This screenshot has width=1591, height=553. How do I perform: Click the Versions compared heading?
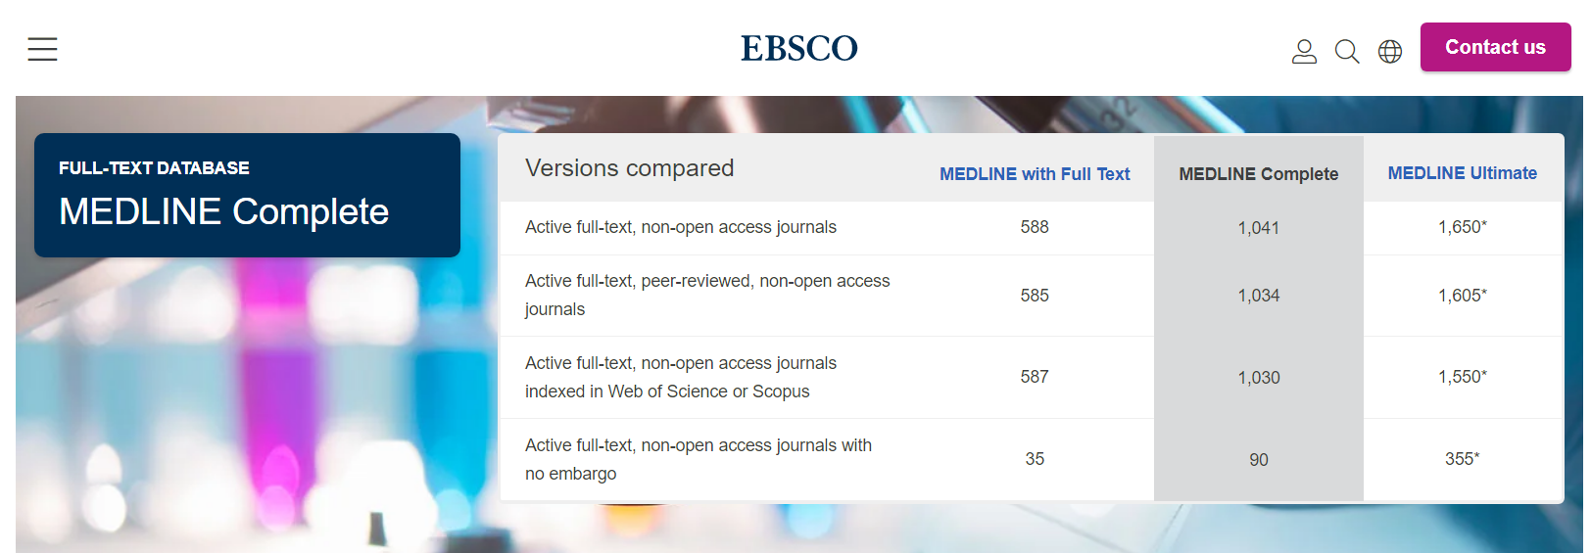coord(629,168)
